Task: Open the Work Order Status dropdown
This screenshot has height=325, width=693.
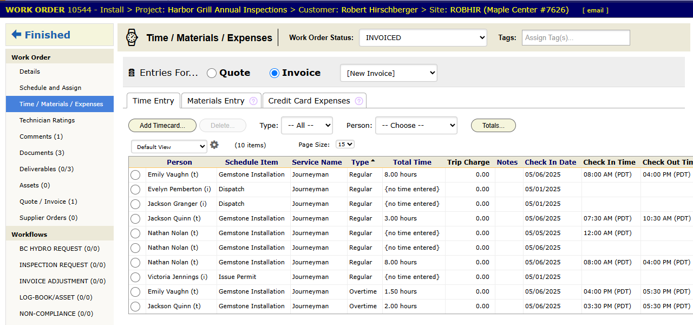Action: point(423,37)
